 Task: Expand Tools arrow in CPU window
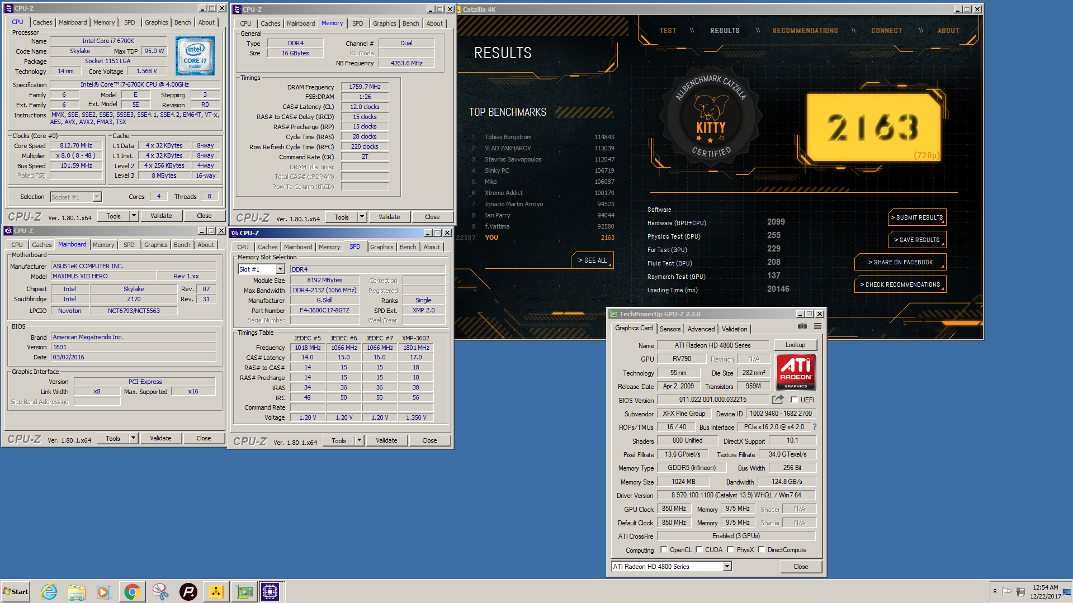point(134,216)
